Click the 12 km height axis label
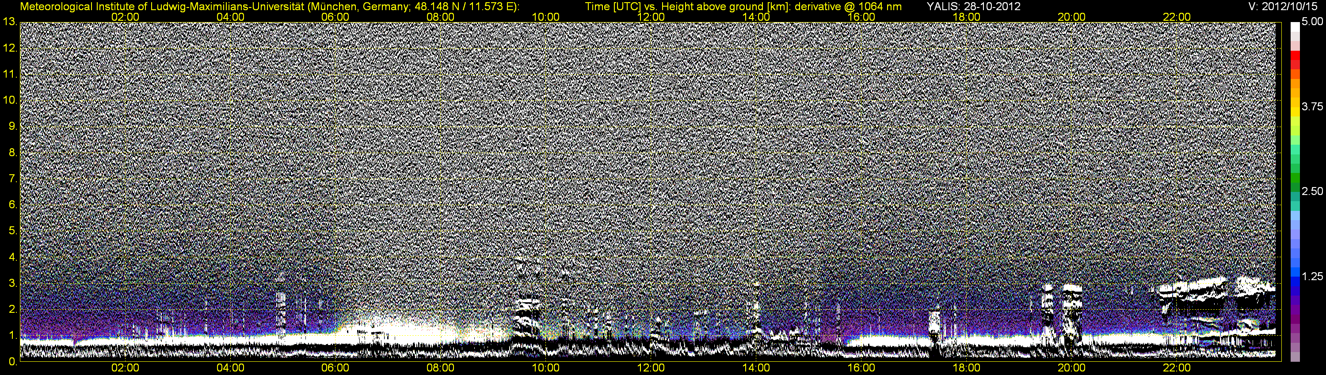Image resolution: width=1326 pixels, height=375 pixels. click(x=10, y=48)
